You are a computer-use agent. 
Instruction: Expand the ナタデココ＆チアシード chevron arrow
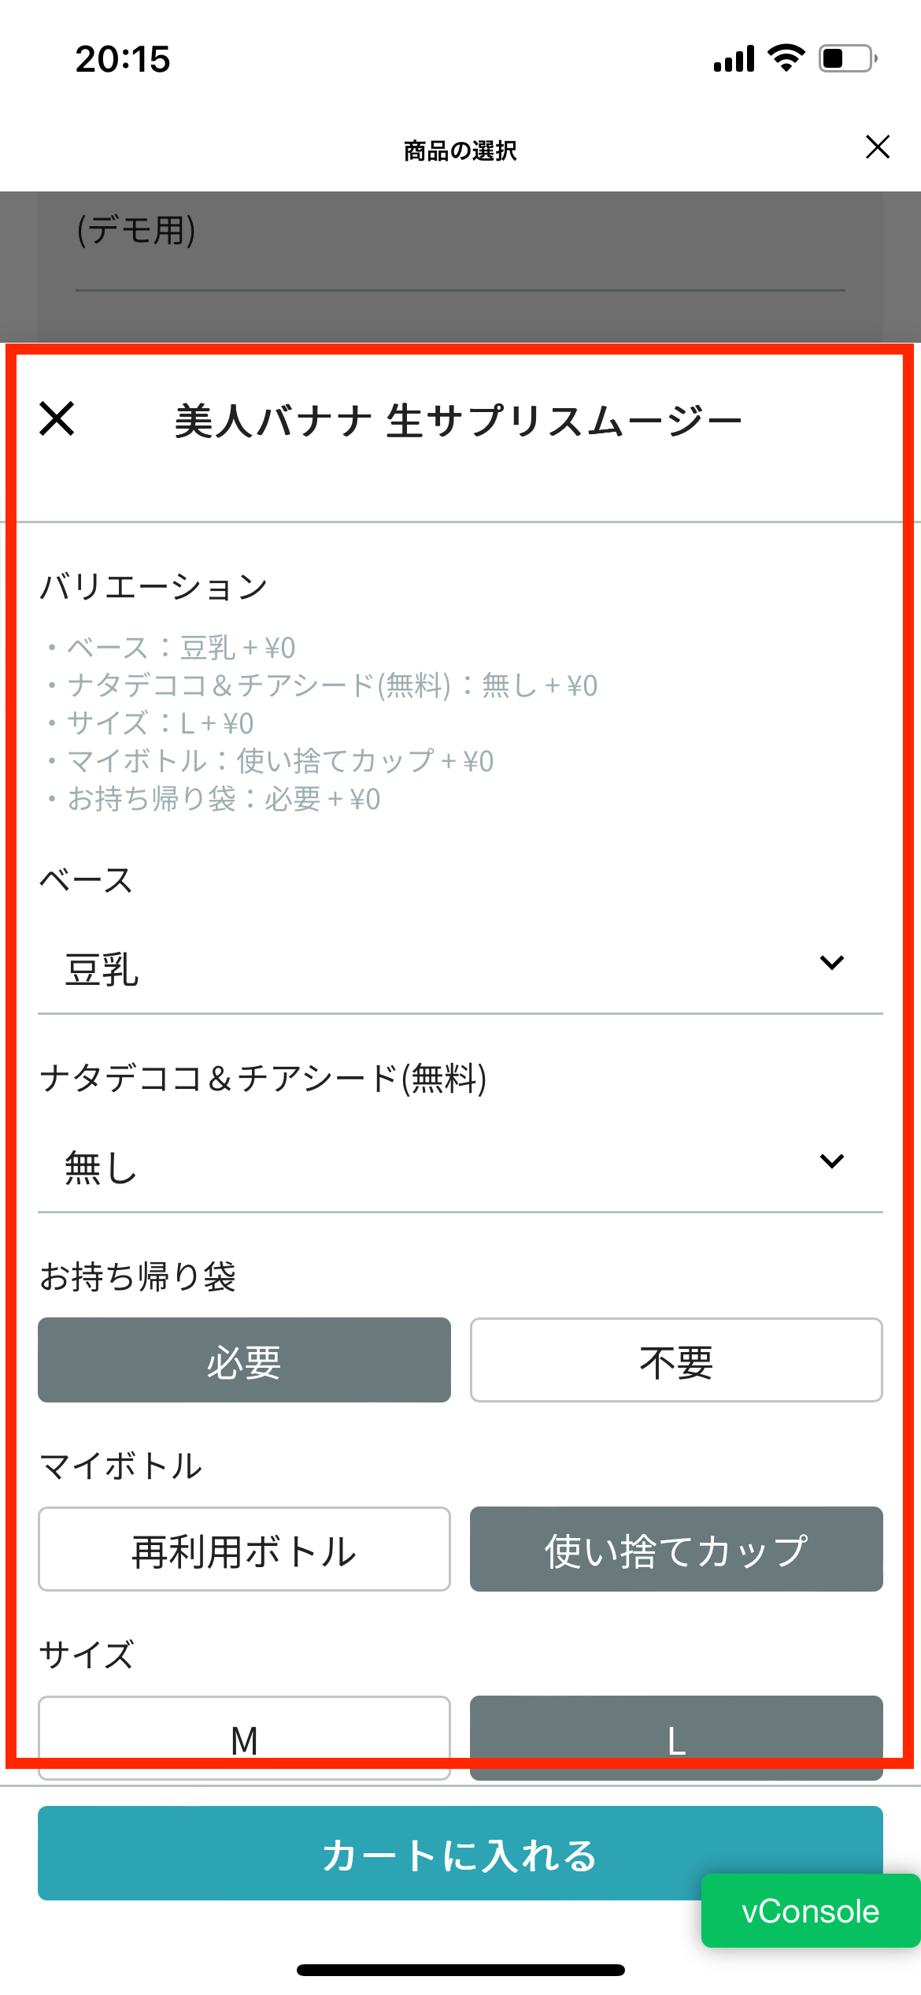pyautogui.click(x=832, y=1161)
